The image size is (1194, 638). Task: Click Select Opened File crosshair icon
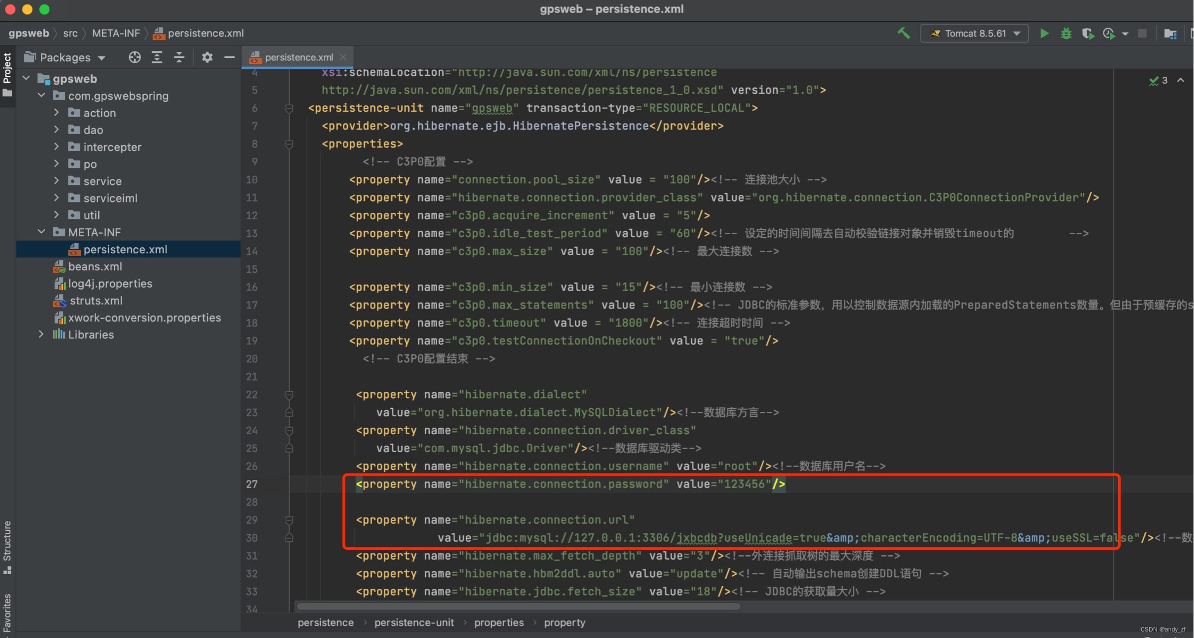coord(134,57)
